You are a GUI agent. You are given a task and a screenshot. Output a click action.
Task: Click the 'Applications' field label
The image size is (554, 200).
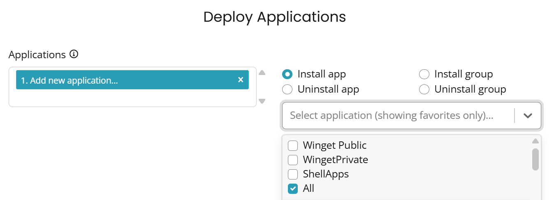click(x=37, y=55)
